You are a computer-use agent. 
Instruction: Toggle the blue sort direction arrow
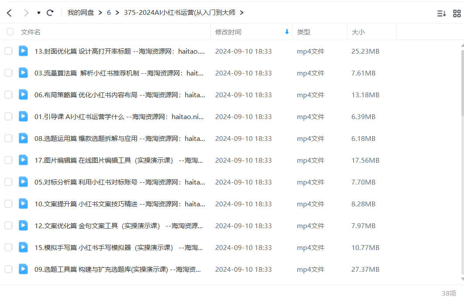tap(287, 32)
